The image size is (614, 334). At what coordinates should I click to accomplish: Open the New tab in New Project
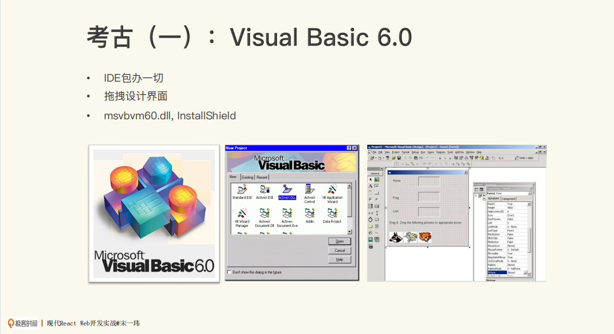pyautogui.click(x=233, y=177)
